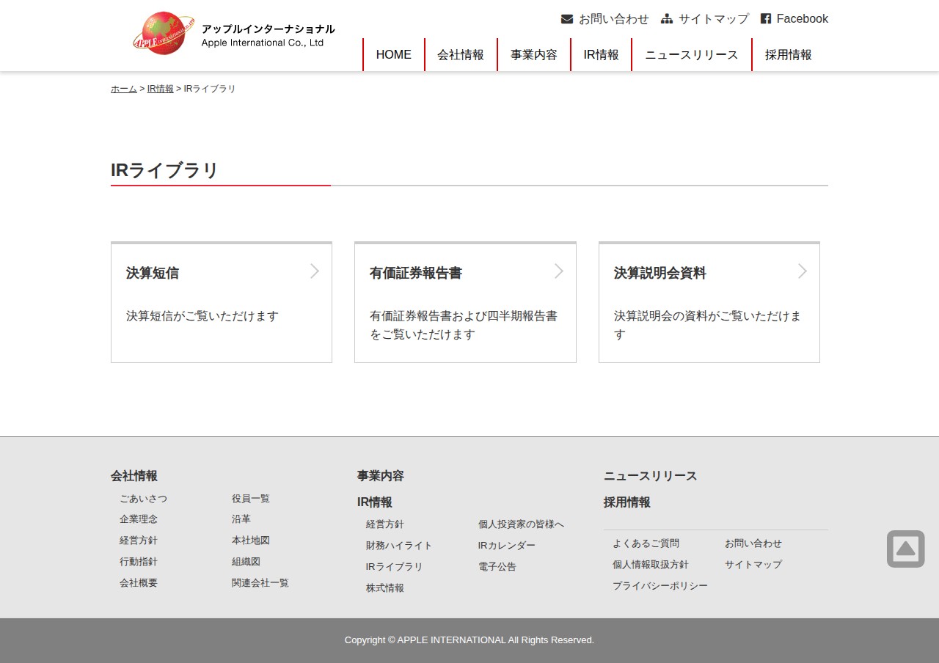939x663 pixels.
Task: Click the IRライブラリ page heading
Action: point(165,170)
